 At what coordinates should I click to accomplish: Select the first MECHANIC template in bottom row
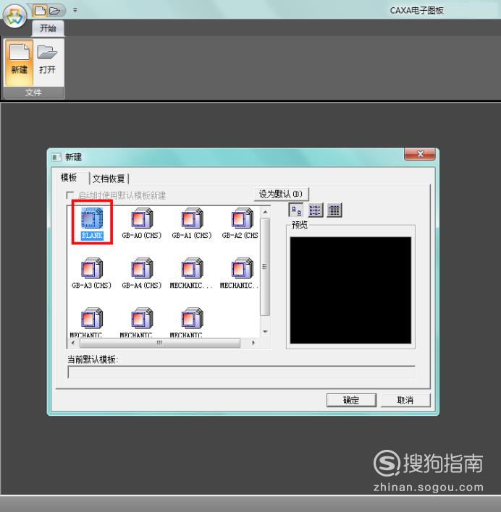click(86, 323)
